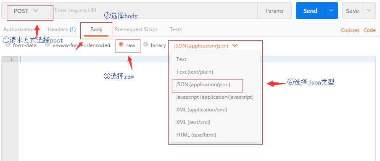Choose XML (application/xml) option
This screenshot has width=380, height=161.
tap(215, 110)
